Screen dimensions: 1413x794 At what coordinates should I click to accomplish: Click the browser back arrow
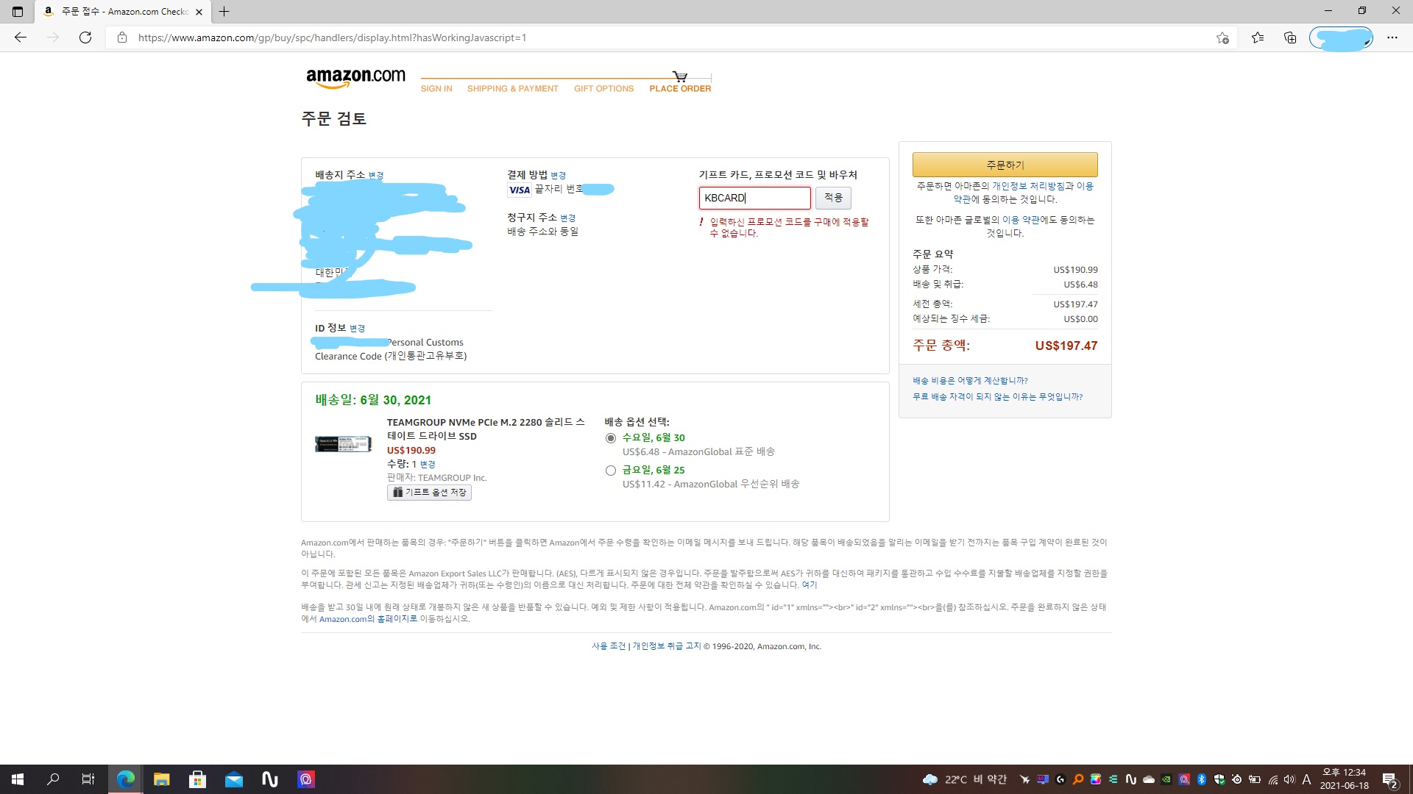pyautogui.click(x=21, y=37)
